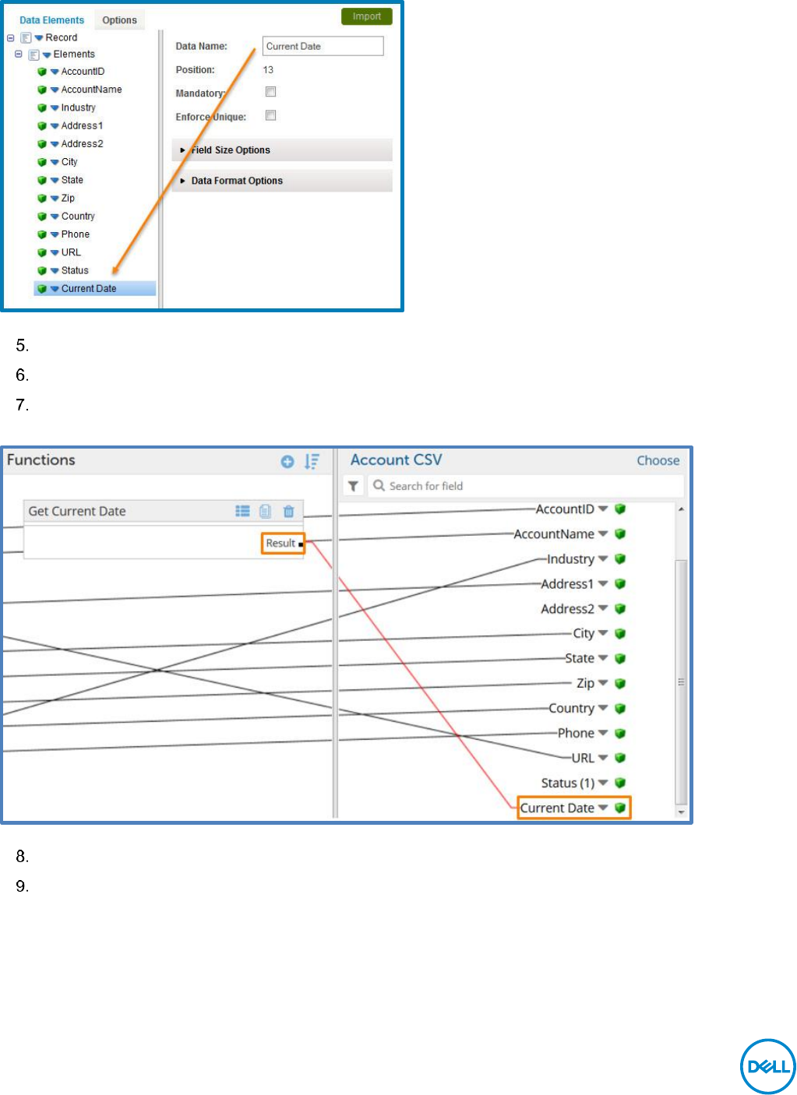This screenshot has height=1095, width=797.
Task: Click the filter icon beside Search field
Action: 353,486
